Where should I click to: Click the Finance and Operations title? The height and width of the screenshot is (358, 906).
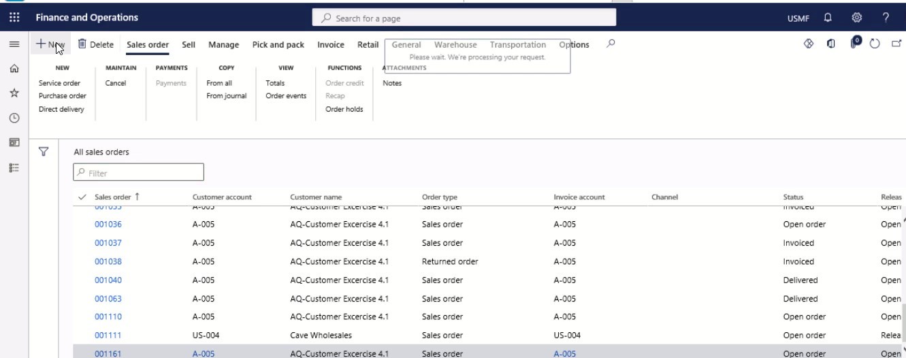(86, 18)
